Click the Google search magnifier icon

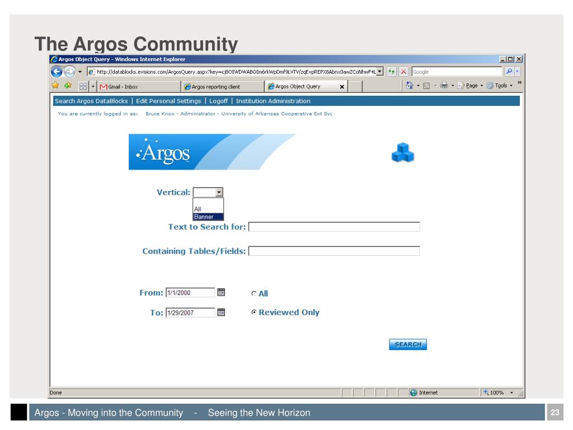[x=509, y=72]
